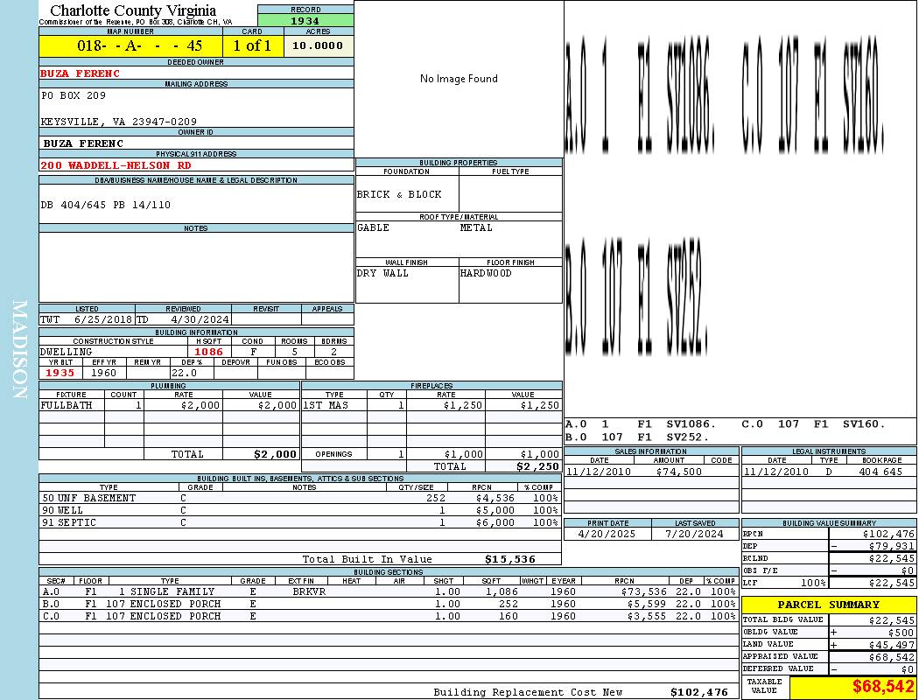
Task: Click 1 SINGLE FAMILY section type
Action: tap(166, 592)
